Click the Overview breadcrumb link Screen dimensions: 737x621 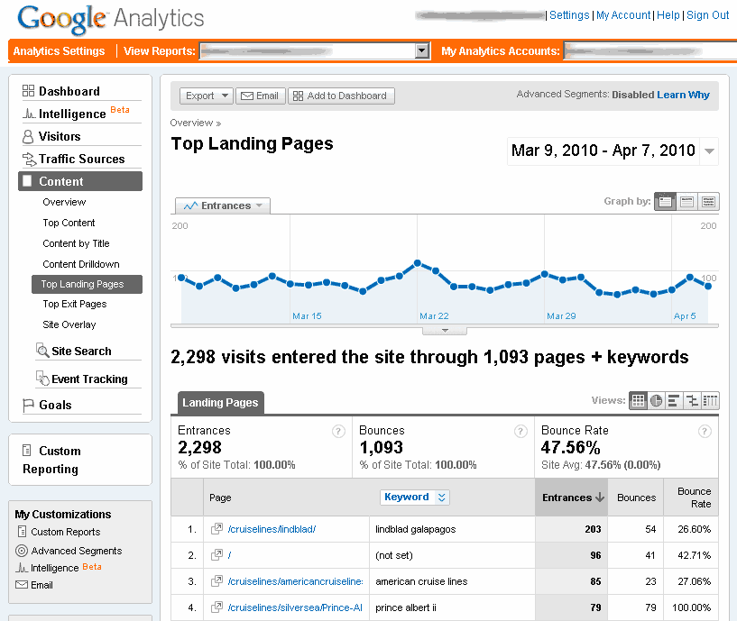192,123
